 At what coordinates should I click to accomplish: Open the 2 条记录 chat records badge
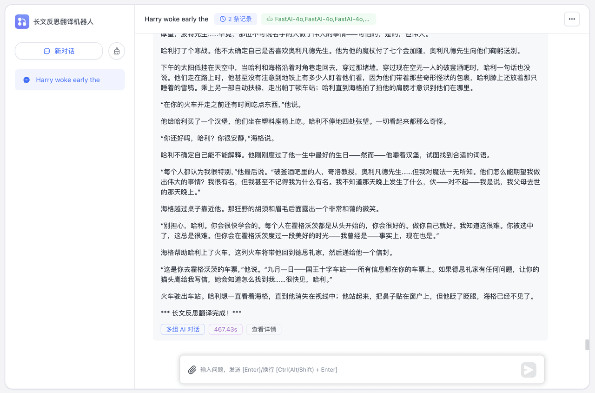[236, 19]
